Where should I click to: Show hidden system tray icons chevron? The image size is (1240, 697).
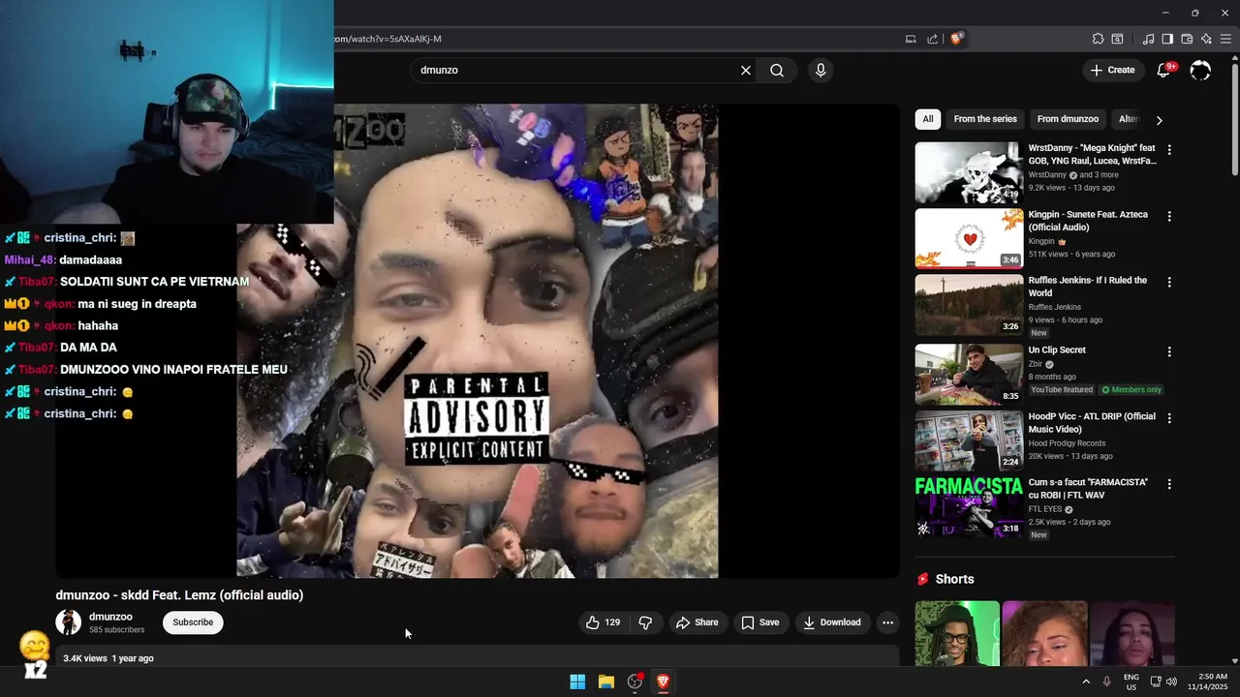[1086, 682]
